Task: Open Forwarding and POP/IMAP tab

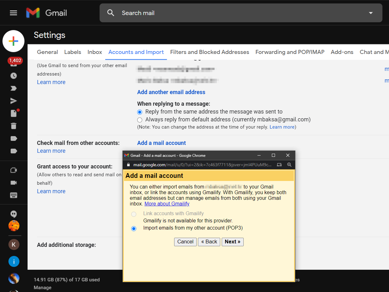Action: (x=290, y=52)
